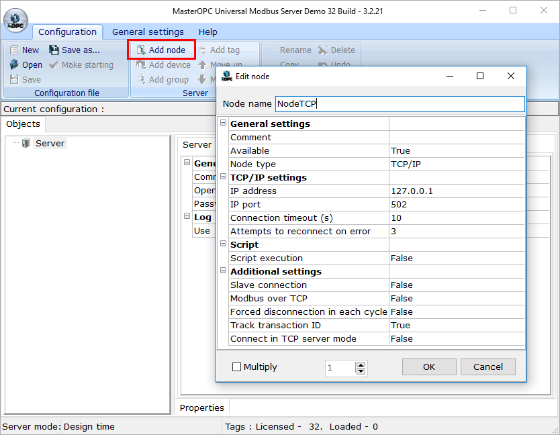
Task: Toggle the Multiply checkbox
Action: point(236,367)
